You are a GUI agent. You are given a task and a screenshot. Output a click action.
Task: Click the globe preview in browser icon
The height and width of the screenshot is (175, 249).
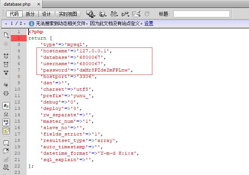point(103,14)
